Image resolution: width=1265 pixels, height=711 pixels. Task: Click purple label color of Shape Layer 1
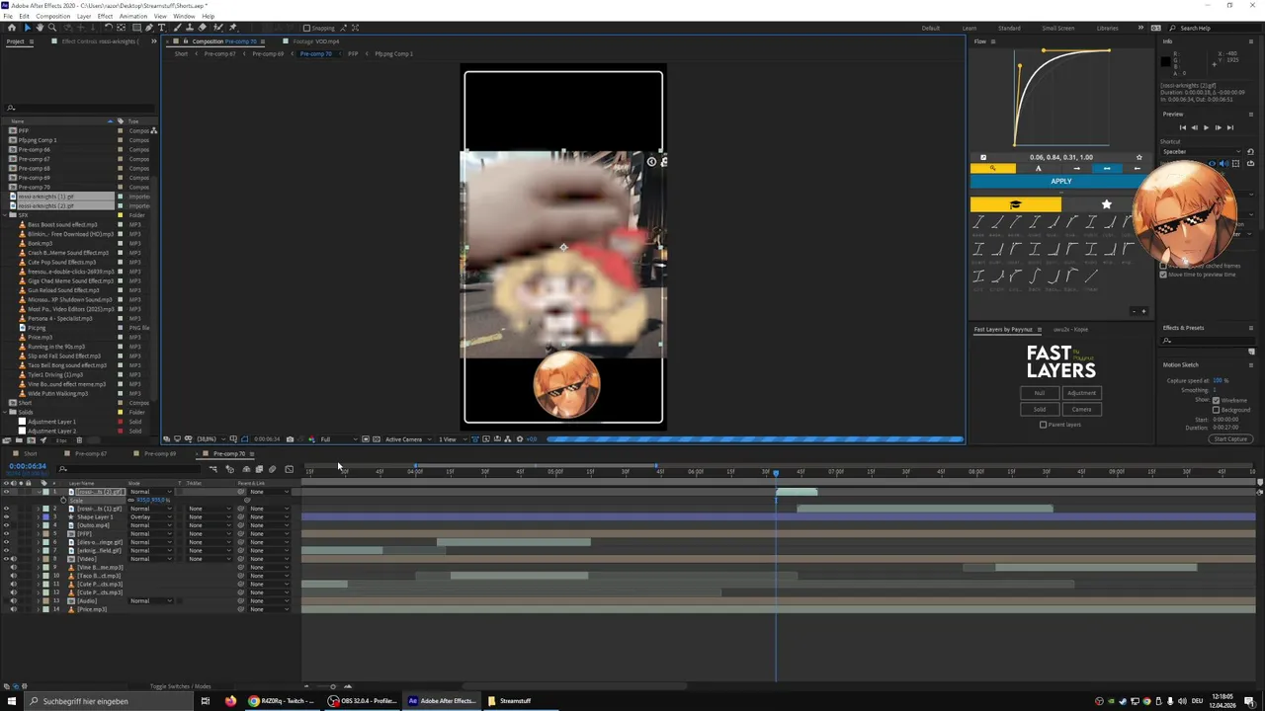[45, 516]
